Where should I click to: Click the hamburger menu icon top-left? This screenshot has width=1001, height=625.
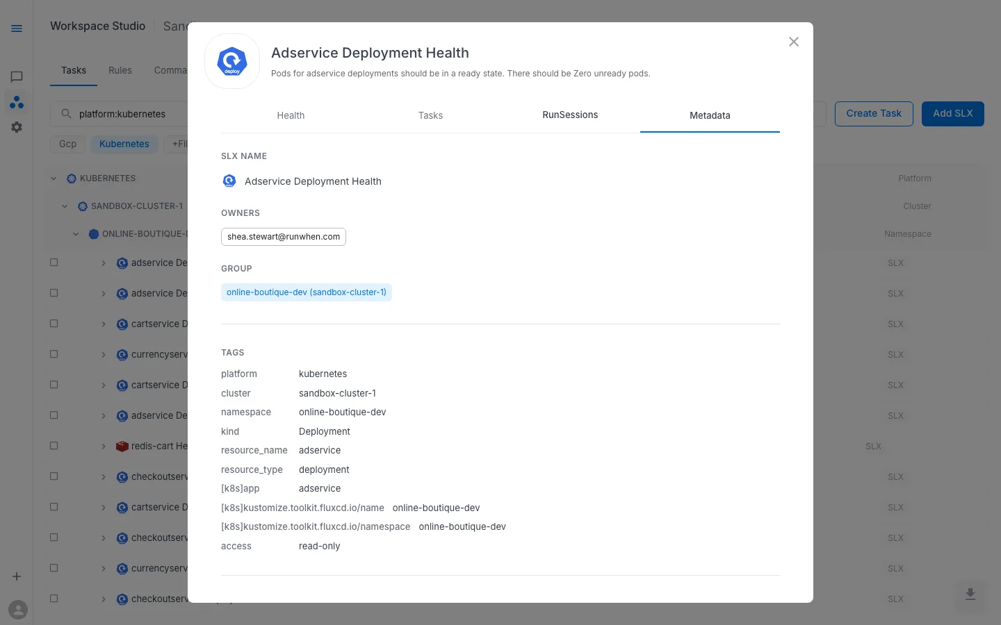(17, 28)
